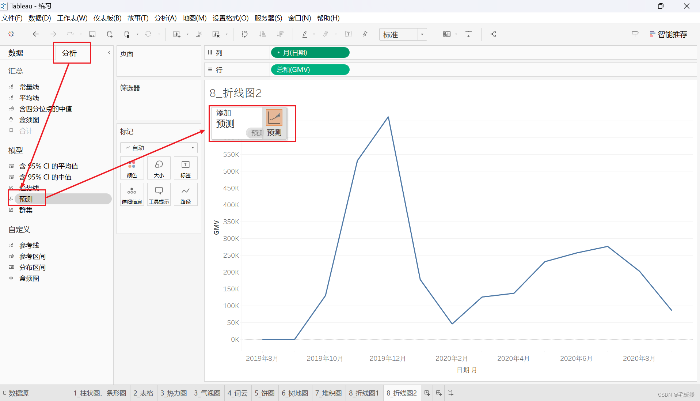Image resolution: width=700 pixels, height=401 pixels.
Task: Select the 预测 model item
Action: tap(26, 199)
